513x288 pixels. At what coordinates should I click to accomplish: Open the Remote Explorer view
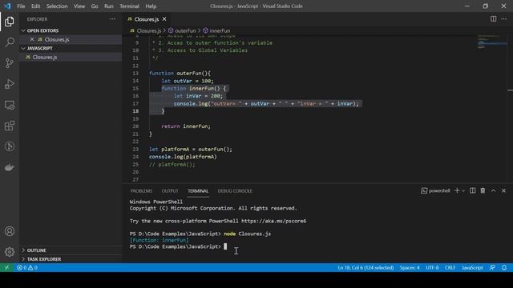(10, 105)
